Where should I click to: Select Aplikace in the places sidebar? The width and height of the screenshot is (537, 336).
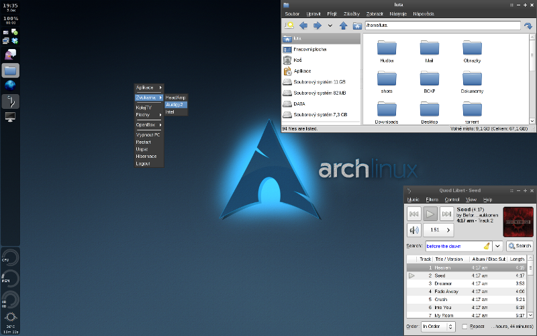(321, 71)
